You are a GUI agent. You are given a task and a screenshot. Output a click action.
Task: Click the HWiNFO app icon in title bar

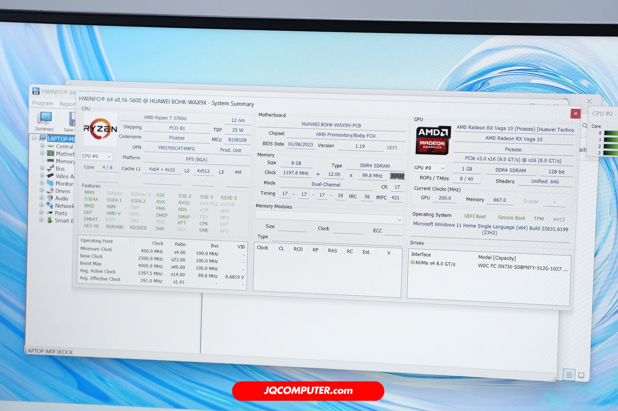[36, 91]
